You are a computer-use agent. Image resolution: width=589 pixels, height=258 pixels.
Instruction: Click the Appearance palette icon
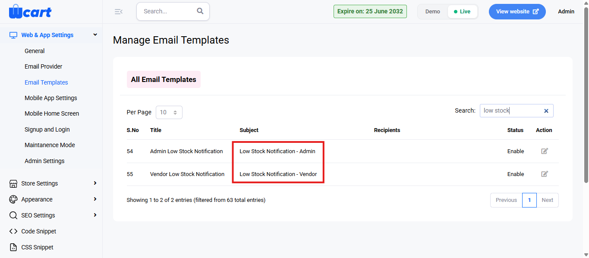tap(13, 199)
